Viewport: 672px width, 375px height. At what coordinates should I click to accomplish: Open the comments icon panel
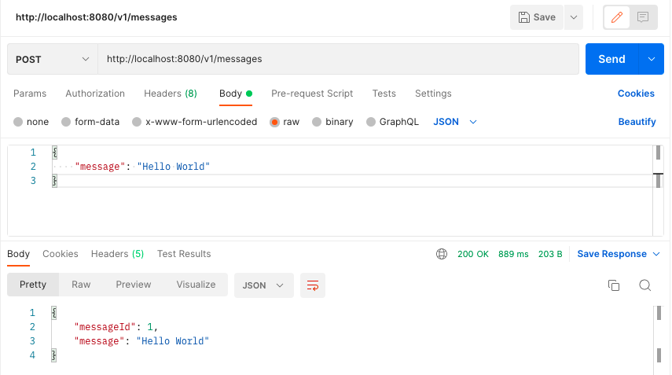(643, 17)
